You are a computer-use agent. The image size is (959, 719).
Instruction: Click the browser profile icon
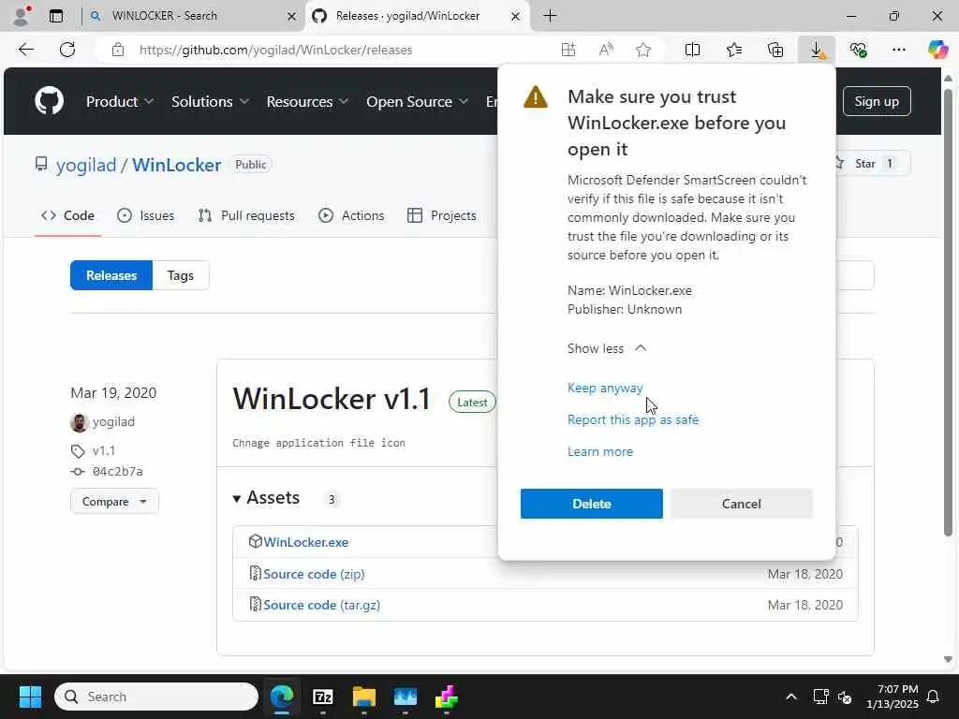coord(22,15)
